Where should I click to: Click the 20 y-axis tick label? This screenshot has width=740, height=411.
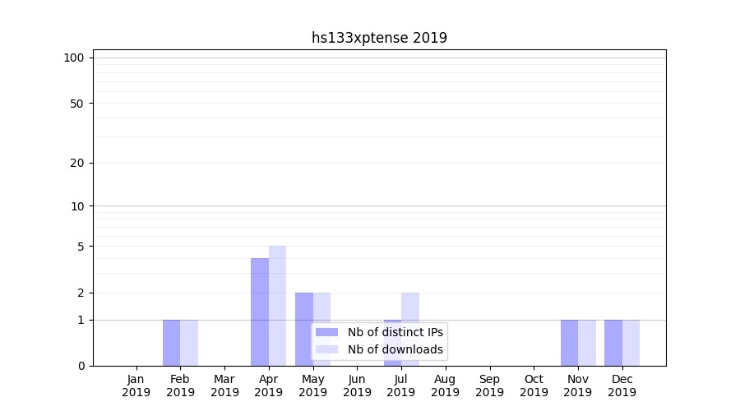tap(77, 163)
